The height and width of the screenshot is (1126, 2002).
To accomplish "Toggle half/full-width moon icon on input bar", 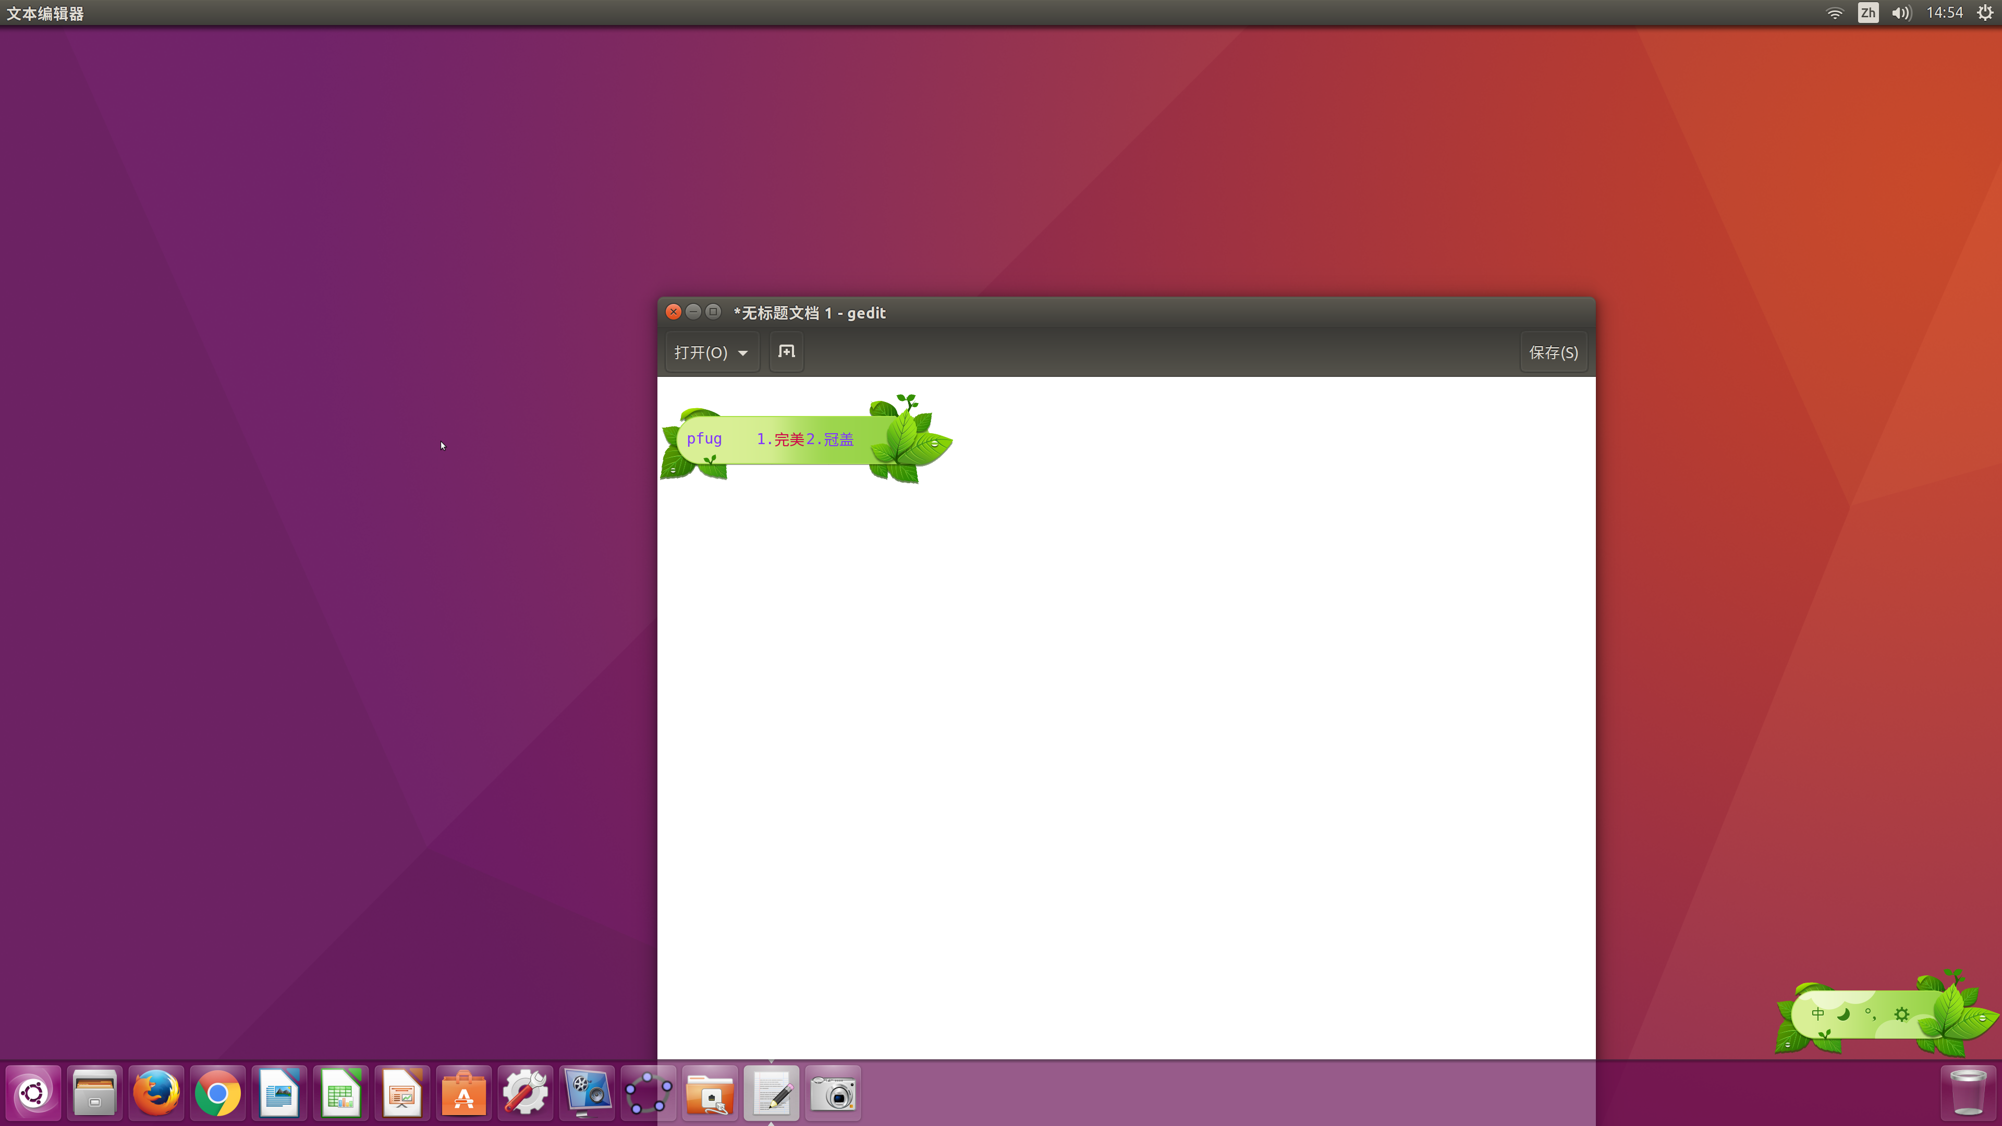I will pos(1844,1014).
